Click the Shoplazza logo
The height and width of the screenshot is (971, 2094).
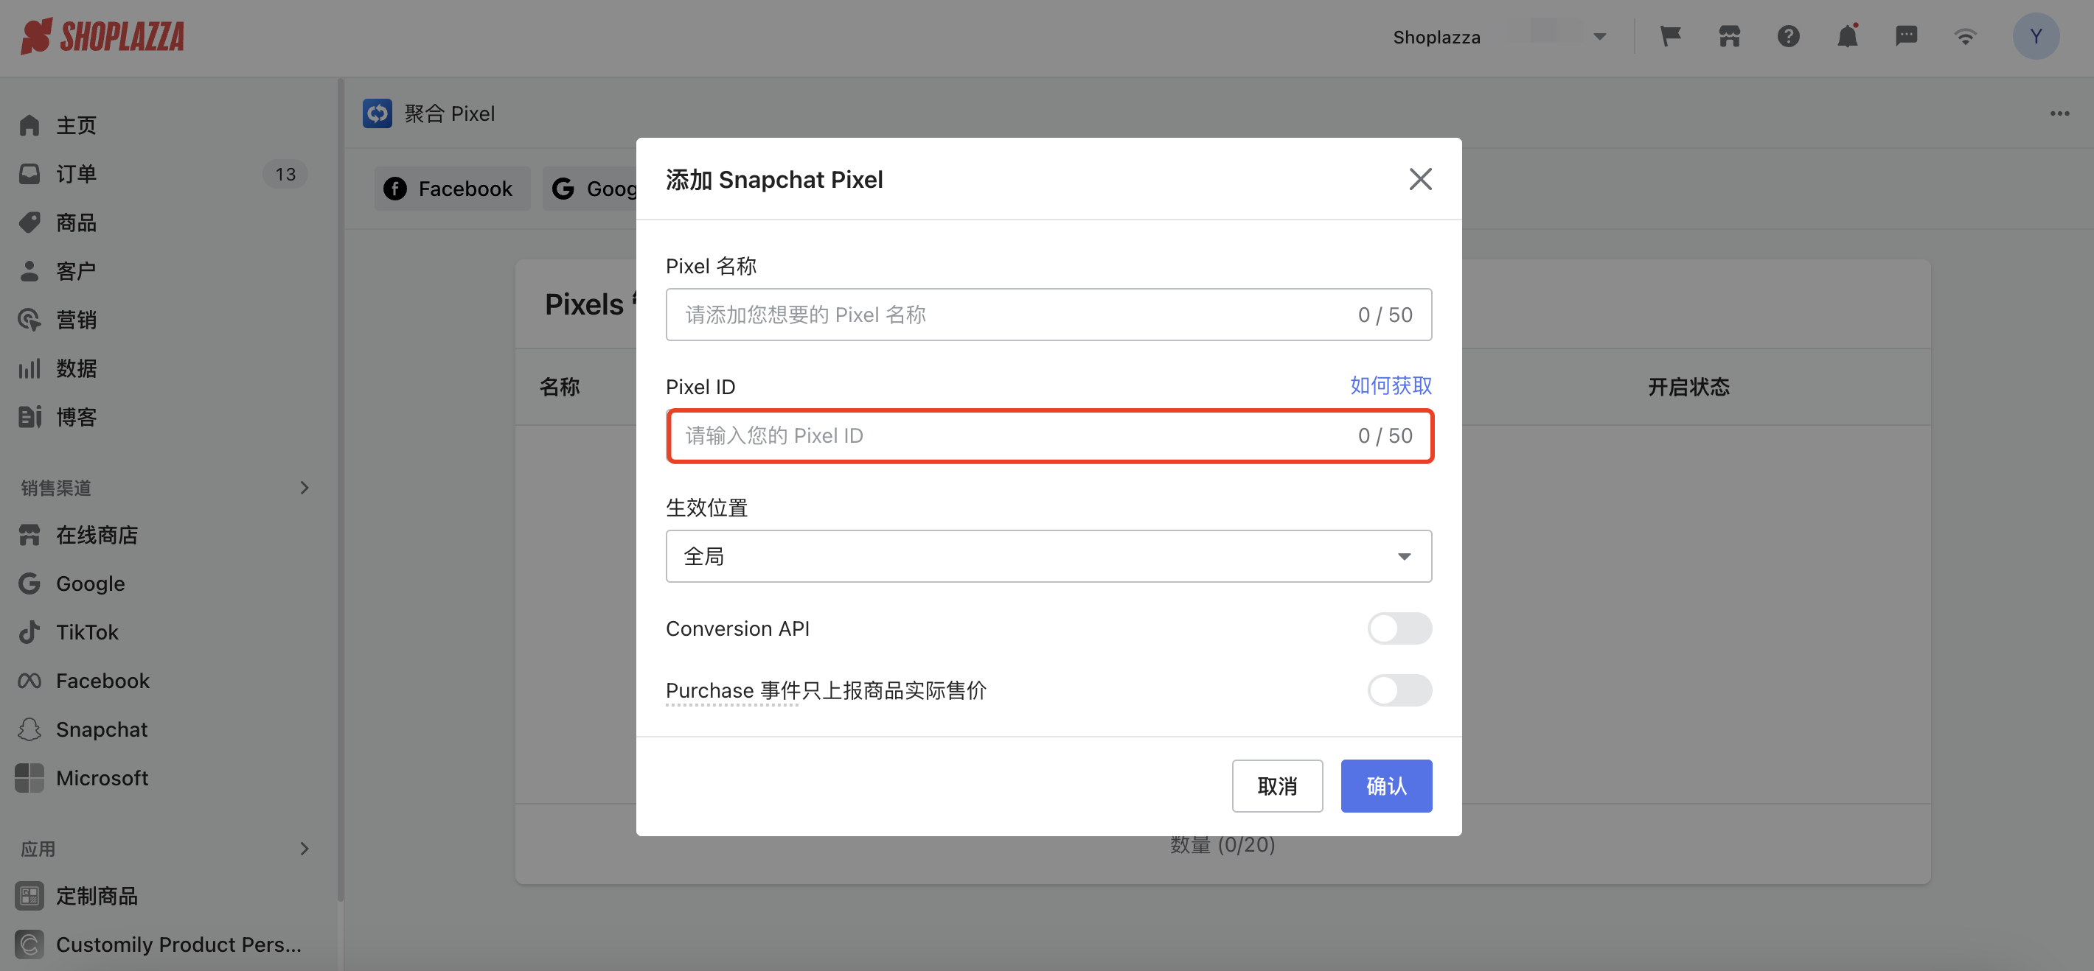click(x=102, y=37)
